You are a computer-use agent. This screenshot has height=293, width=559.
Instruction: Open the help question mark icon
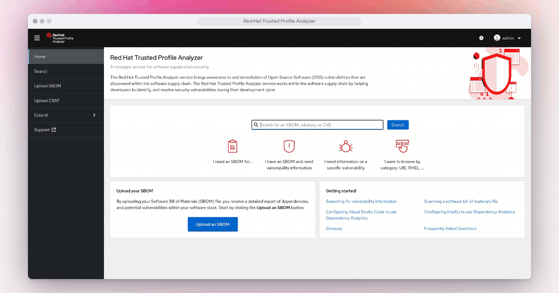[481, 38]
